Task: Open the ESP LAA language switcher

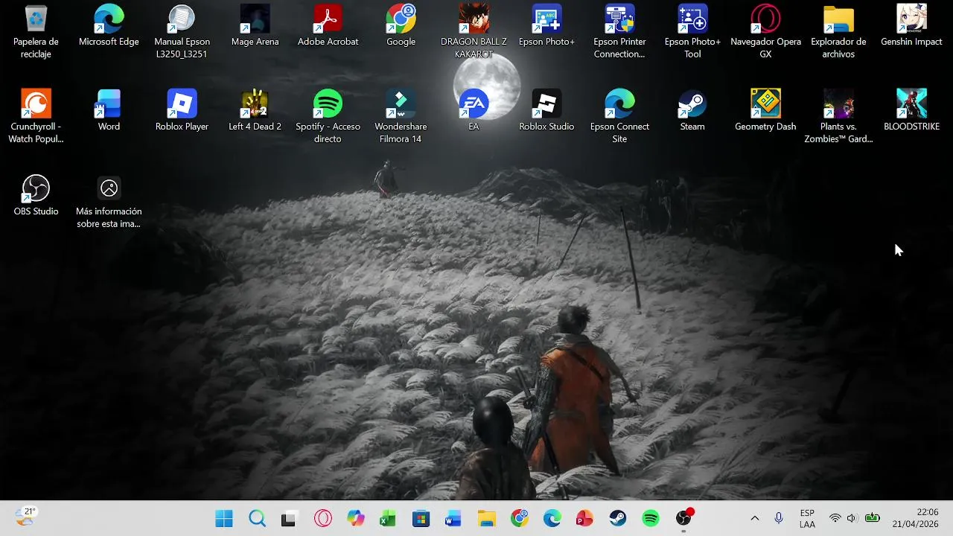Action: coord(807,519)
